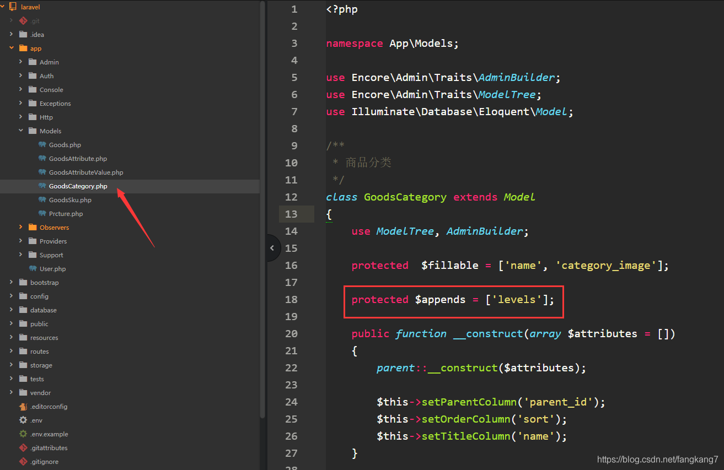Click the storage folder icon
724x470 pixels.
pyautogui.click(x=23, y=365)
